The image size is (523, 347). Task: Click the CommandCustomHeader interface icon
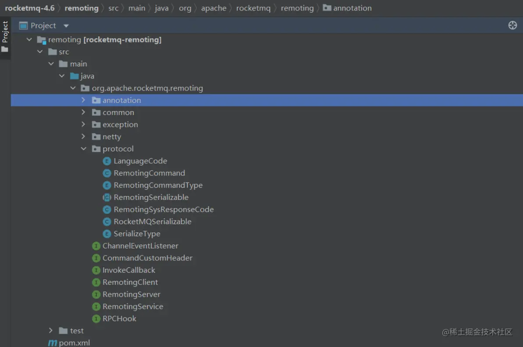96,258
